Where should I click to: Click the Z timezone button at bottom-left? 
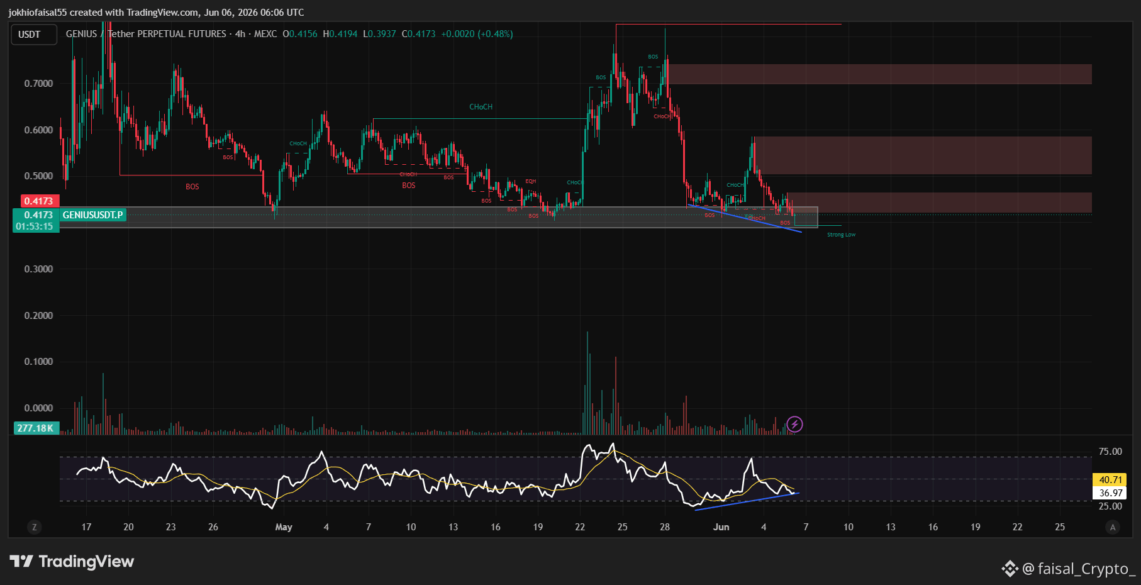pos(35,527)
